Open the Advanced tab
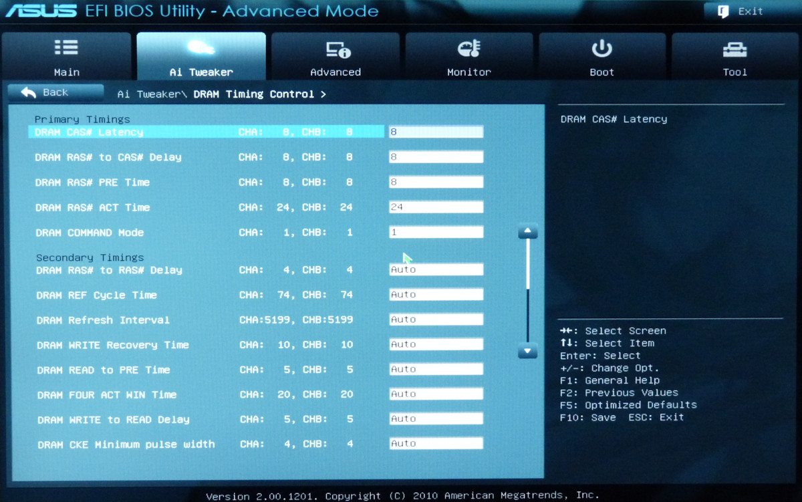The height and width of the screenshot is (502, 802). [x=335, y=57]
